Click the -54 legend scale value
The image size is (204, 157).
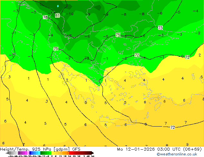[x=10, y=156]
